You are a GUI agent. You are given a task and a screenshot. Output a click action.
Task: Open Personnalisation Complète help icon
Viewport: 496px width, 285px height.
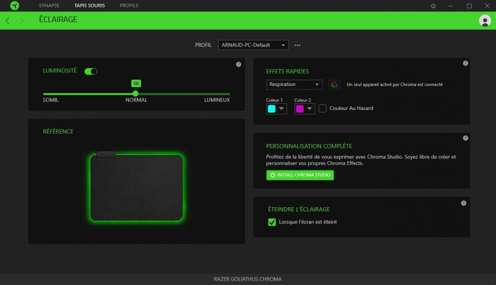[466, 138]
